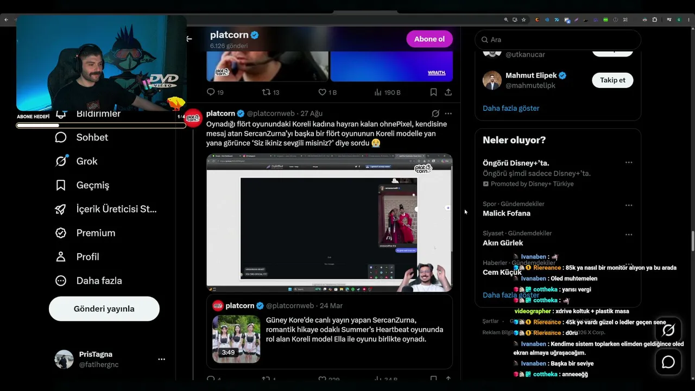Open the 3:49 video thumbnail in quoted post
Screen dimensions: 695x391
tap(236, 339)
